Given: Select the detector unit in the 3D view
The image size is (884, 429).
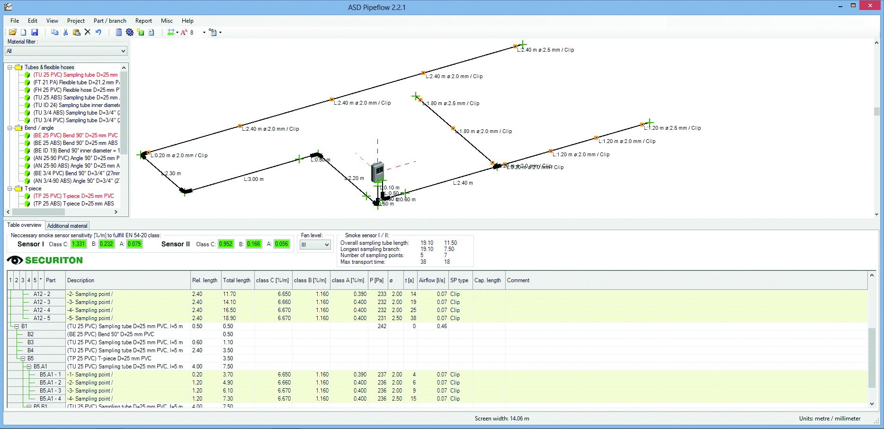Looking at the screenshot, I should (x=377, y=172).
